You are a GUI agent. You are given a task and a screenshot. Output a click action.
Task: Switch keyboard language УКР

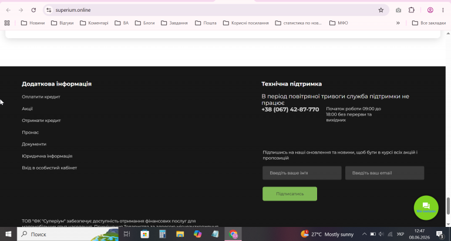pyautogui.click(x=400, y=234)
